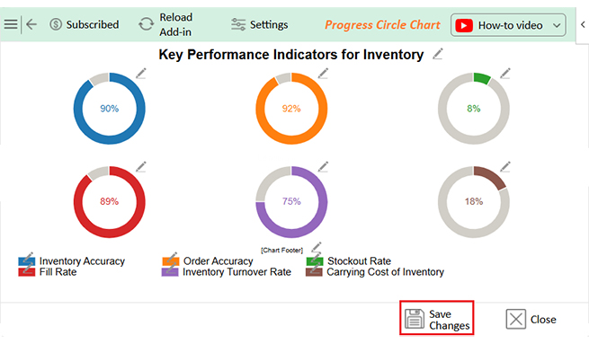This screenshot has width=589, height=344.
Task: Collapse the side pane chevron
Action: tap(583, 25)
